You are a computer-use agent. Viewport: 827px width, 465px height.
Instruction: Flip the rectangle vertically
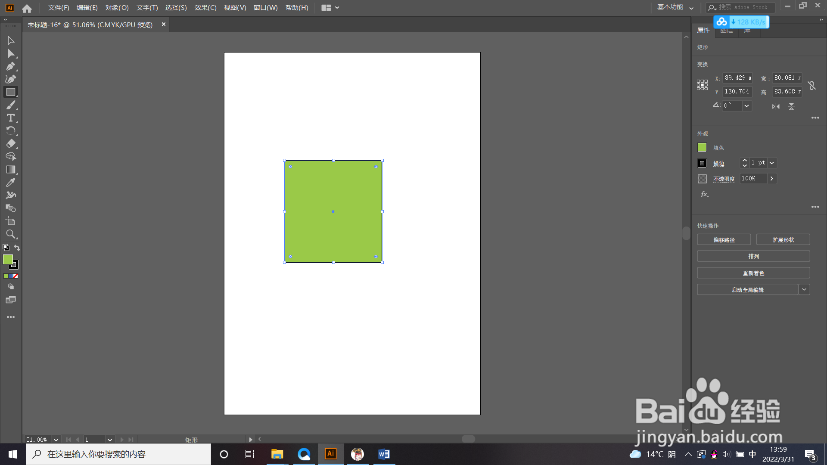[x=791, y=106]
